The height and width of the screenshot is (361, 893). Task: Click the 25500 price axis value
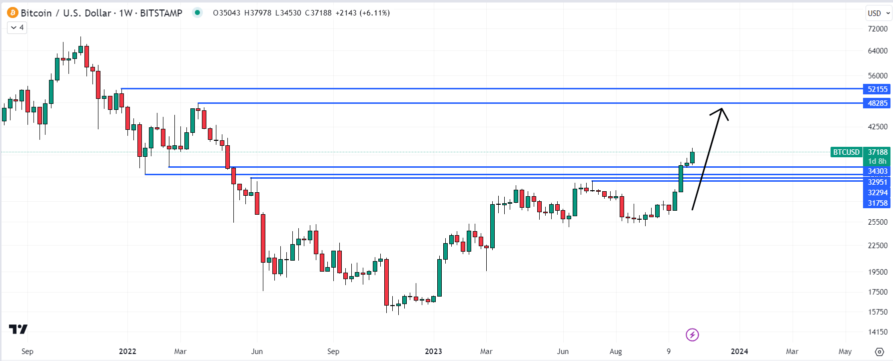coord(878,222)
